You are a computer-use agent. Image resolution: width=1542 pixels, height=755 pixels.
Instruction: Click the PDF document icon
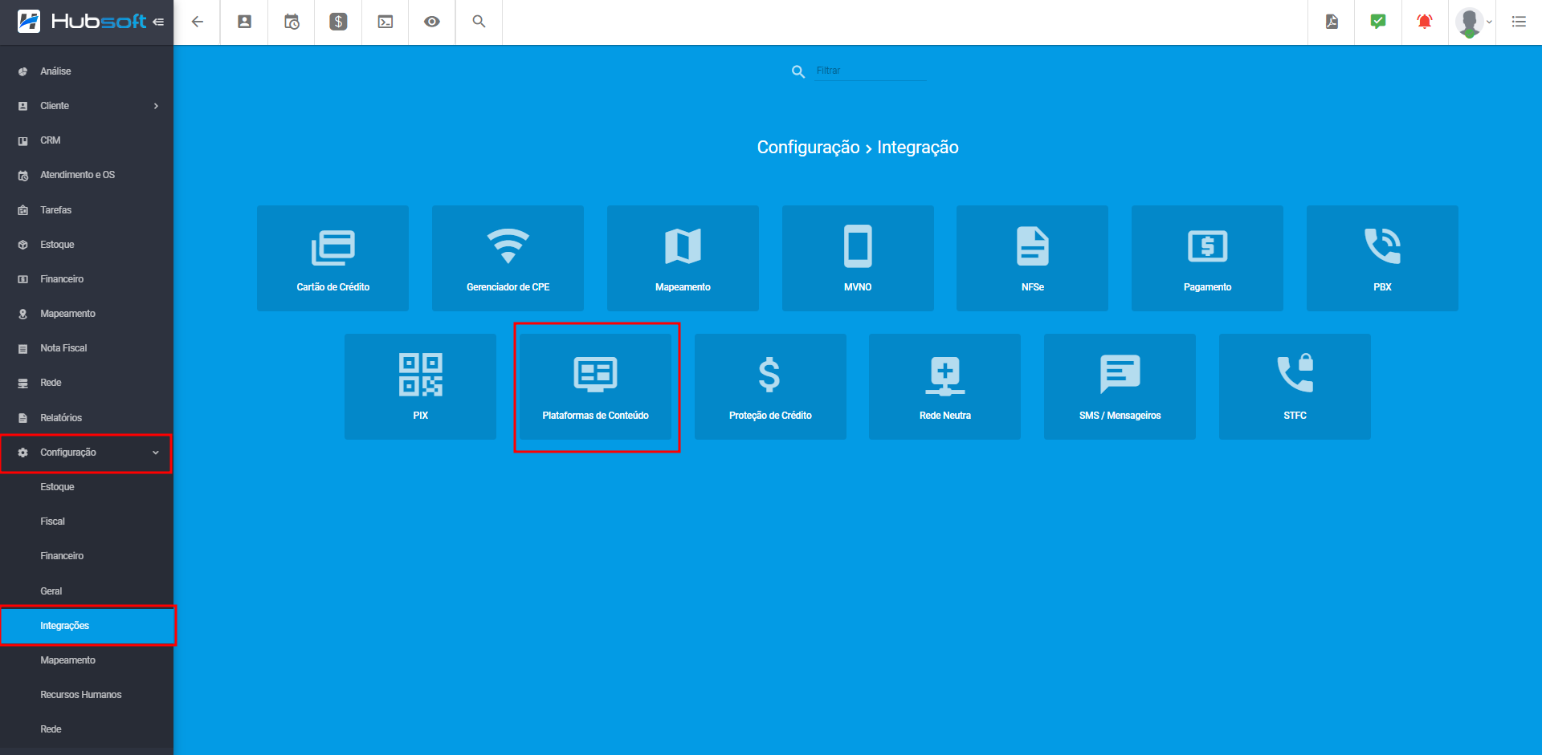(1332, 22)
